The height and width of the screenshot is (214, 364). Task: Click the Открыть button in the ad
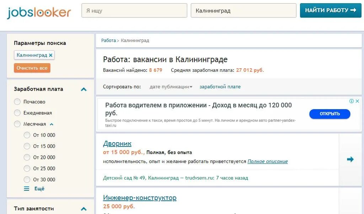(x=330, y=114)
